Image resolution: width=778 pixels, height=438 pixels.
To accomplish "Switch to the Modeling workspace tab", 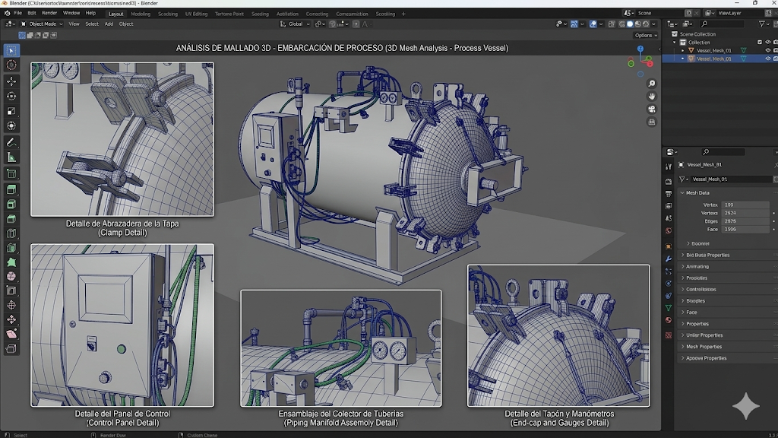I will (x=141, y=14).
